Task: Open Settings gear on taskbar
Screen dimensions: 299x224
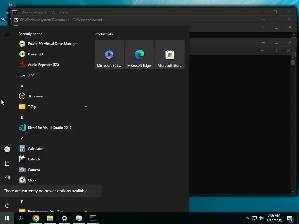Action: [x=65, y=218]
